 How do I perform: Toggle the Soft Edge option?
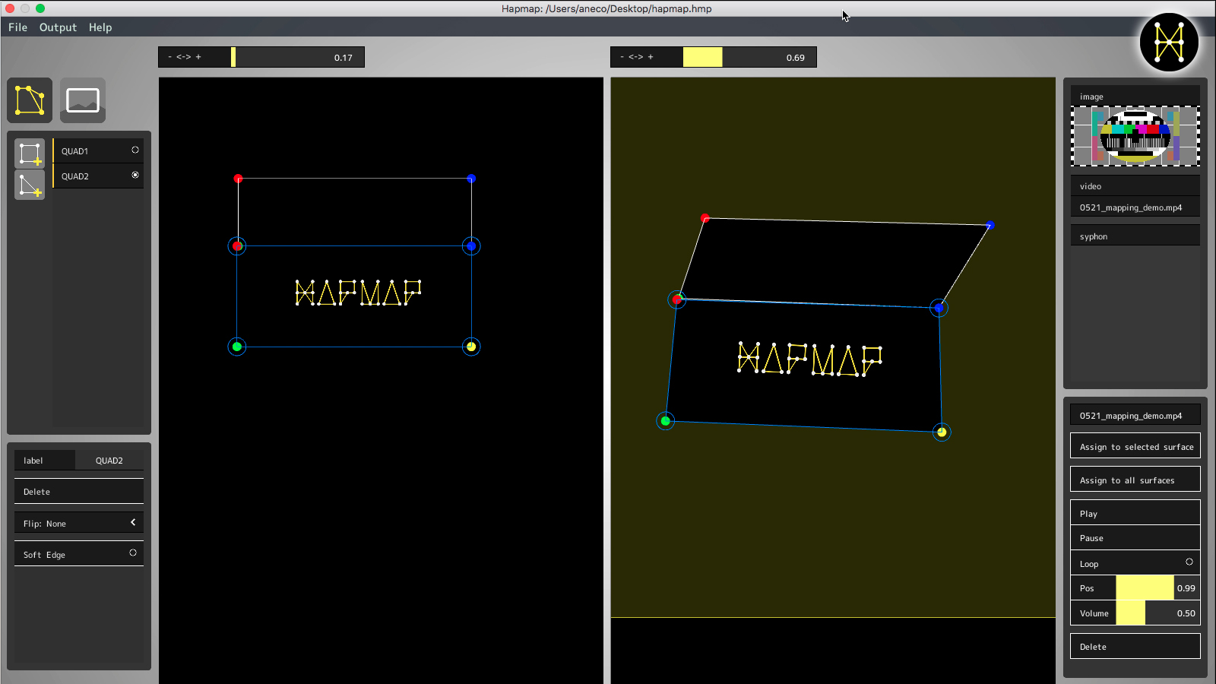point(133,553)
